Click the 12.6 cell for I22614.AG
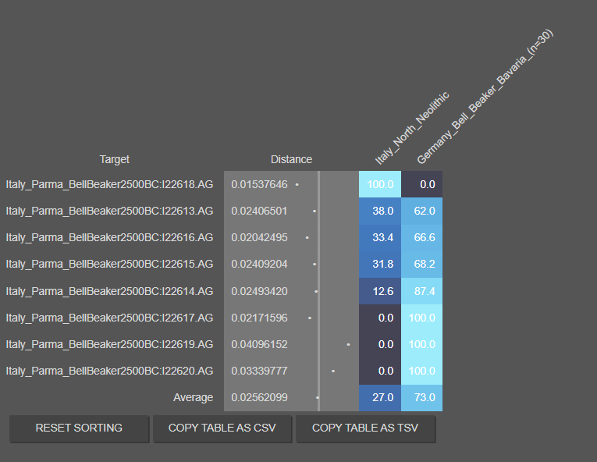Viewport: 597px width, 462px height. coord(380,291)
